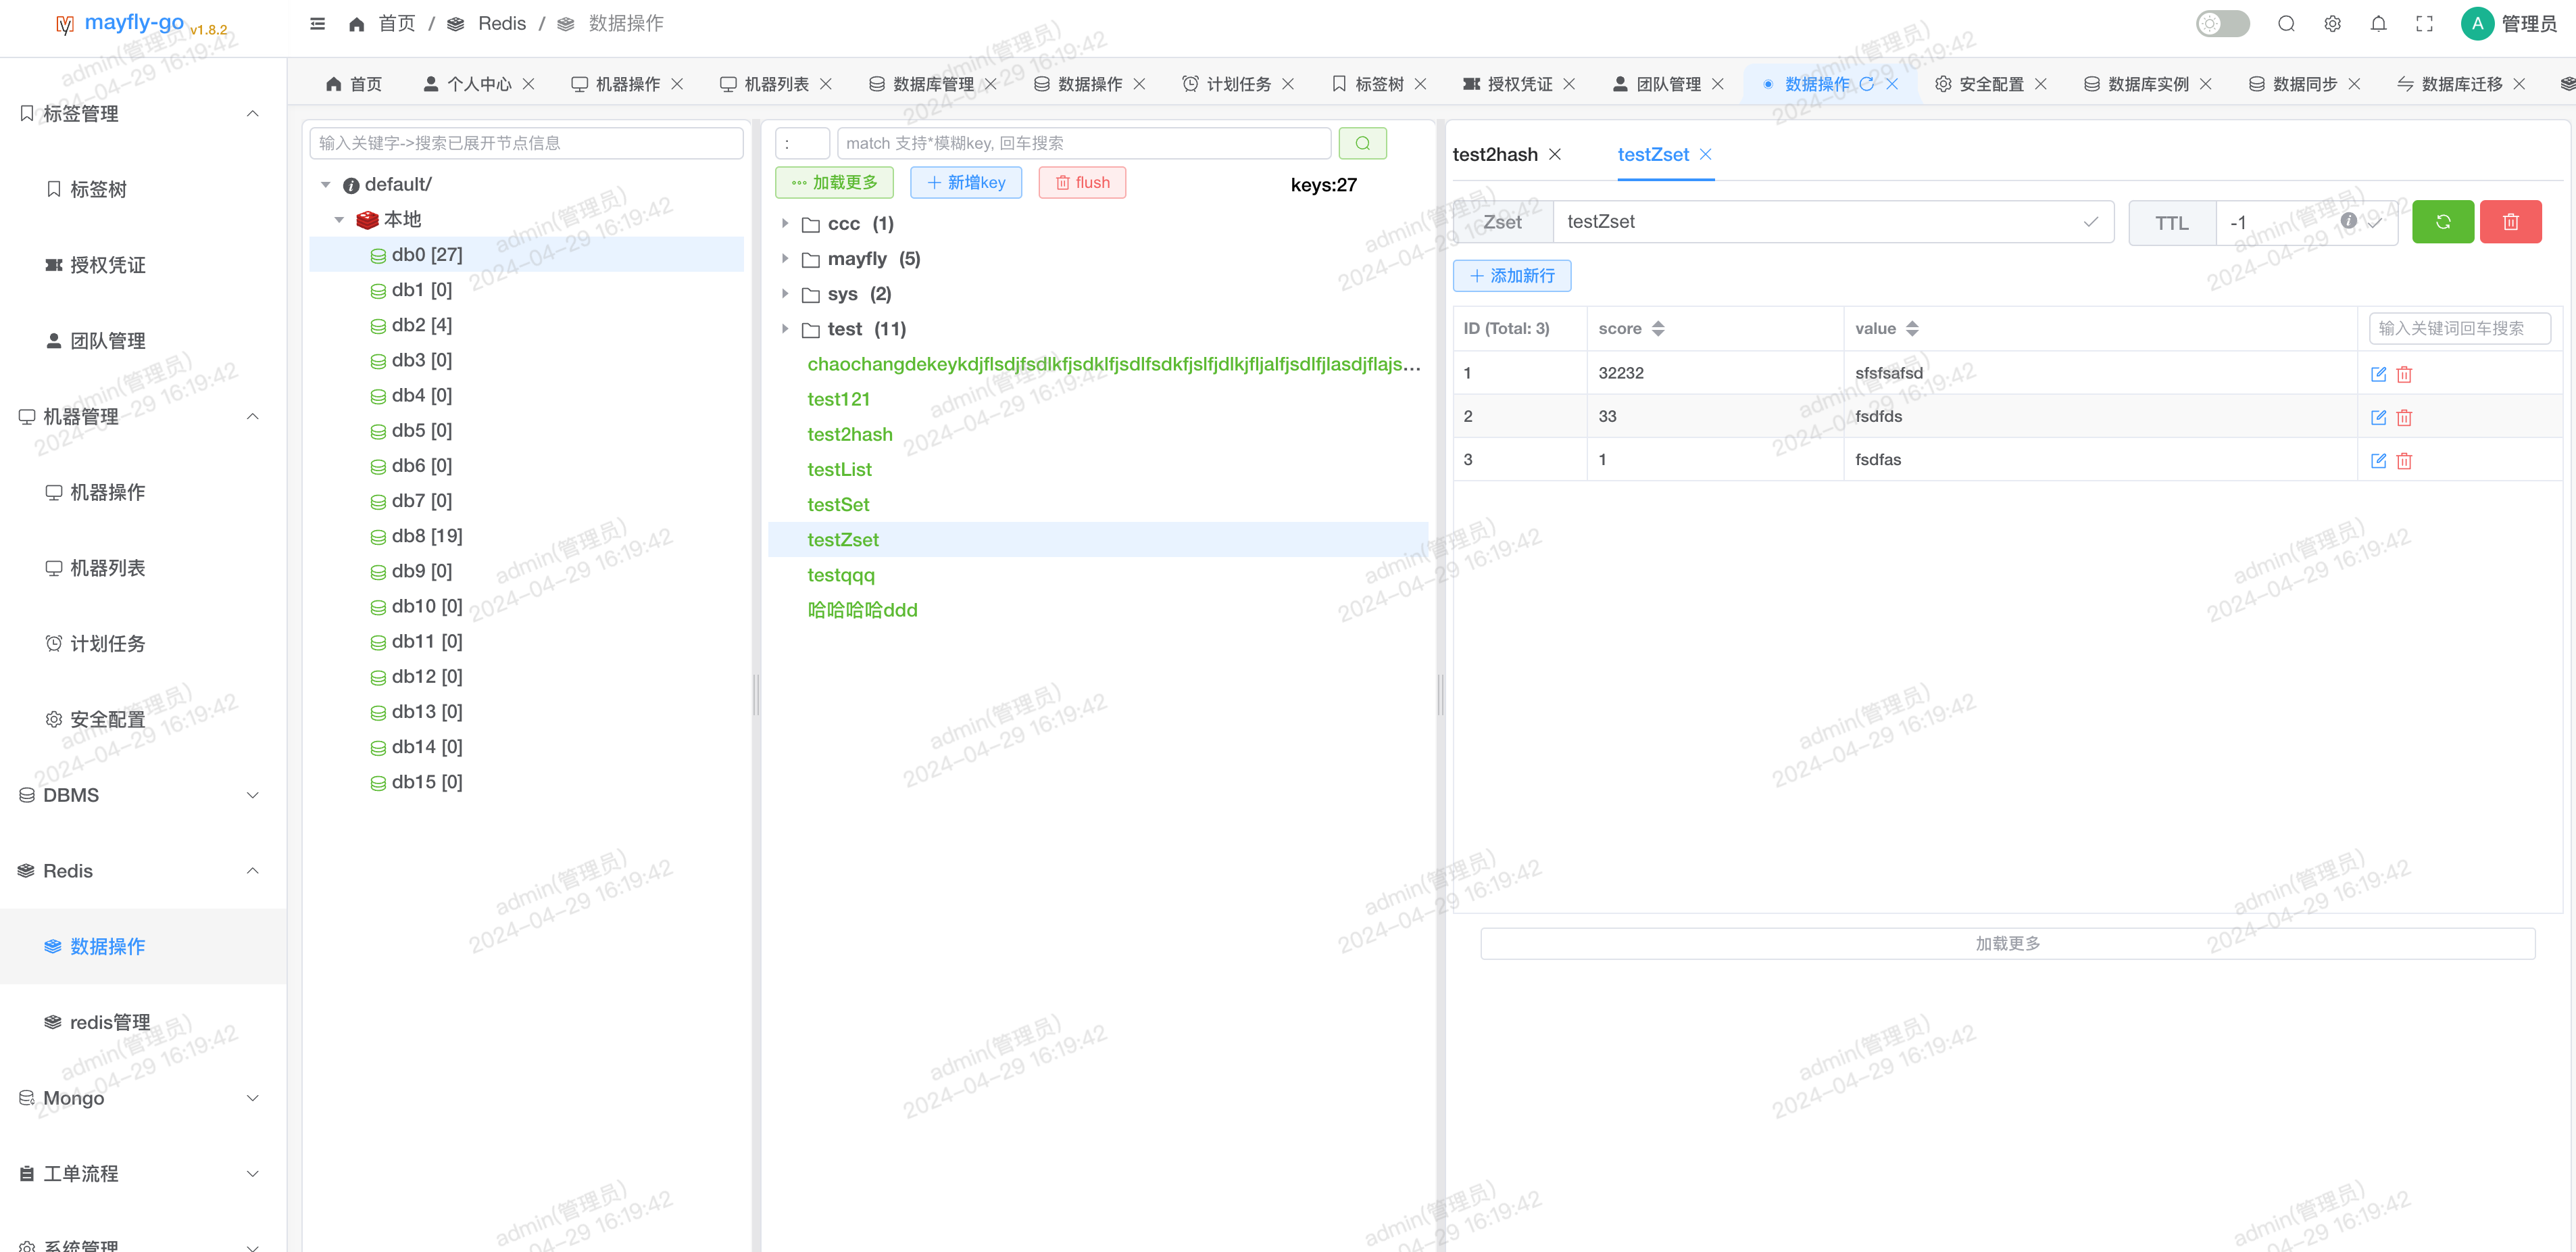
Task: Focus the match key search field
Action: click(1084, 143)
